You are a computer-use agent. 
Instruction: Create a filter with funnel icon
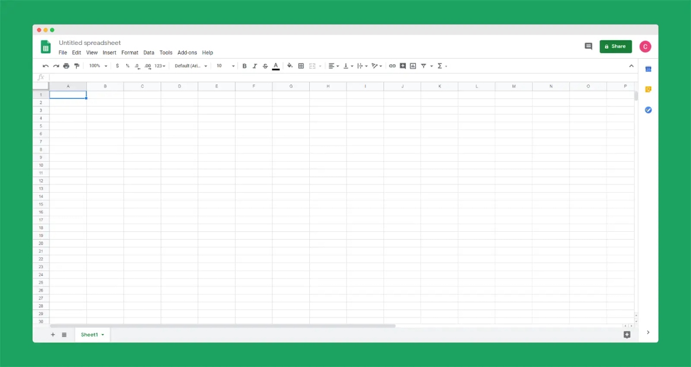(x=423, y=66)
